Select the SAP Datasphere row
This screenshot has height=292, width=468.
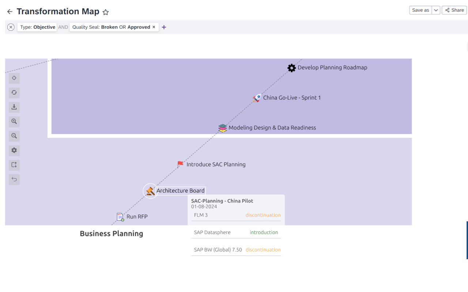pos(237,233)
